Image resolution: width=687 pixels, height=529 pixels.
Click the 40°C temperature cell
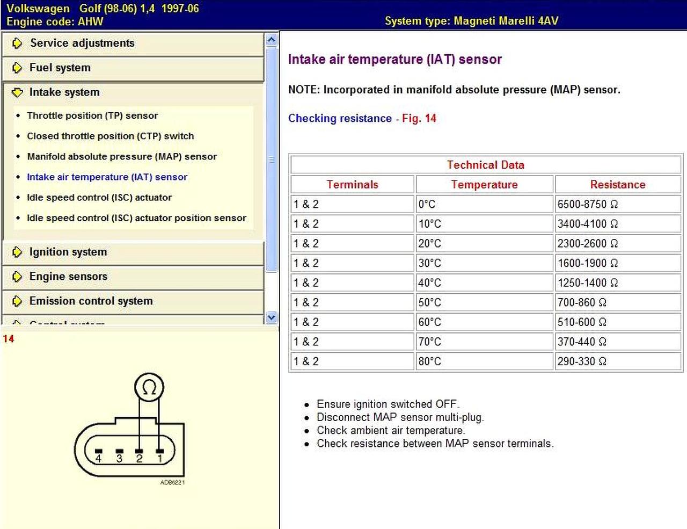[x=485, y=282]
